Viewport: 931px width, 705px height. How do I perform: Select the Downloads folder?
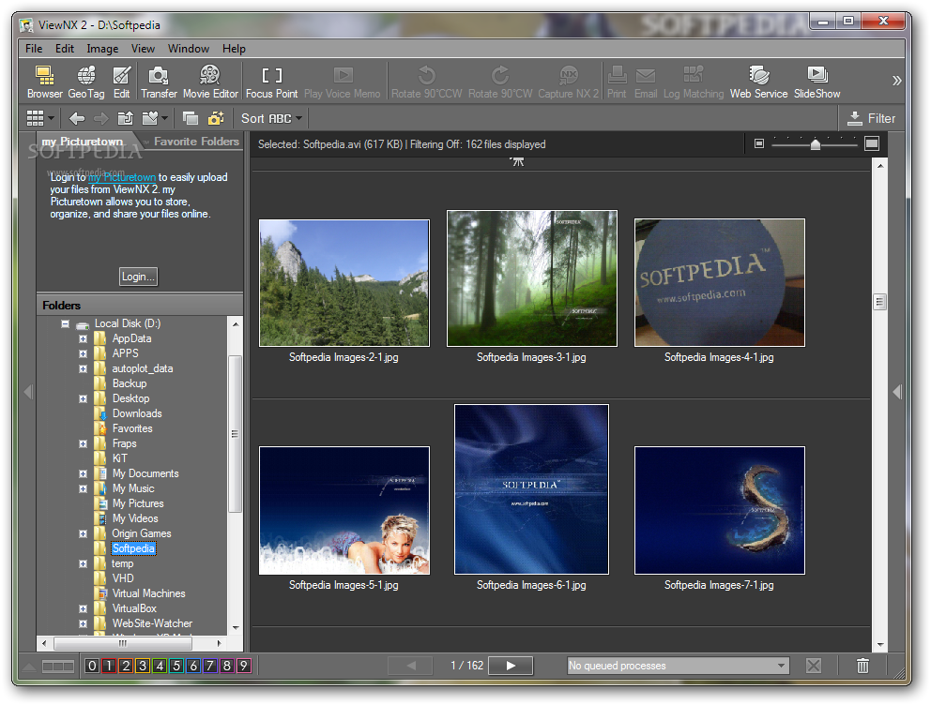click(137, 413)
